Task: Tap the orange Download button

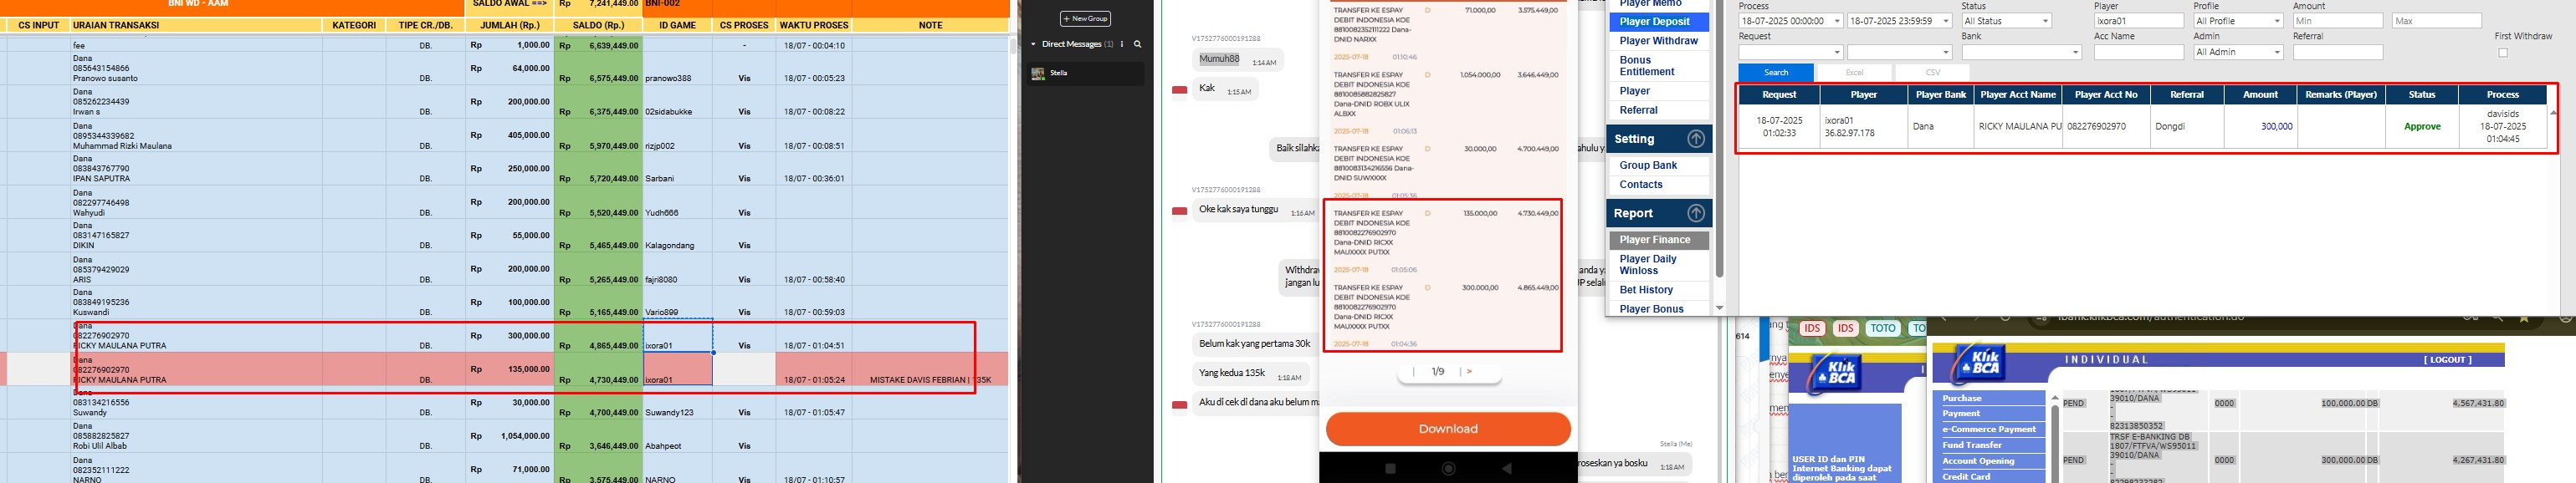Action: point(1447,428)
